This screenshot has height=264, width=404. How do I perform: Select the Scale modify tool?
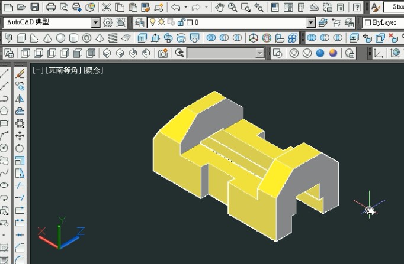(20, 161)
